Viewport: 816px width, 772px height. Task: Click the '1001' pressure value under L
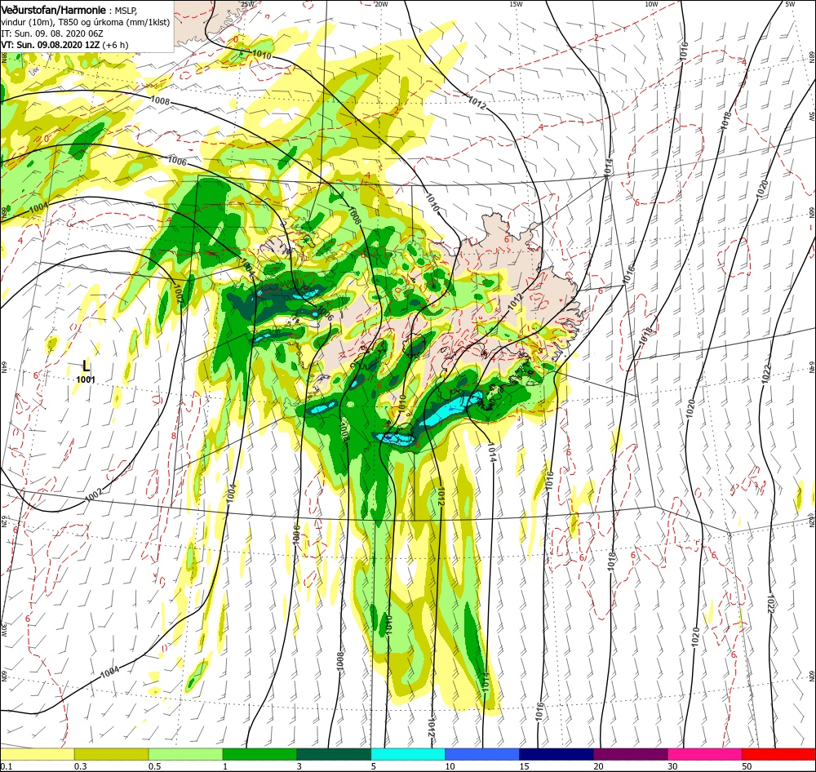(x=86, y=379)
